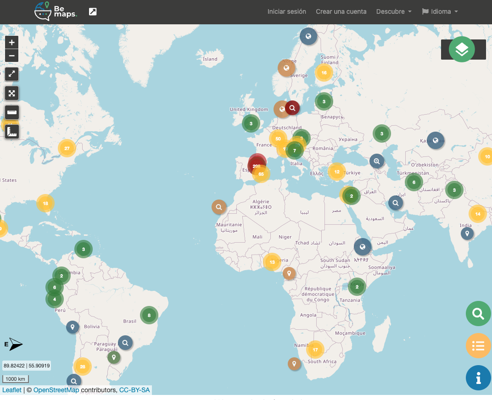
Task: Expand the Idioma language dropdown
Action: pos(440,11)
